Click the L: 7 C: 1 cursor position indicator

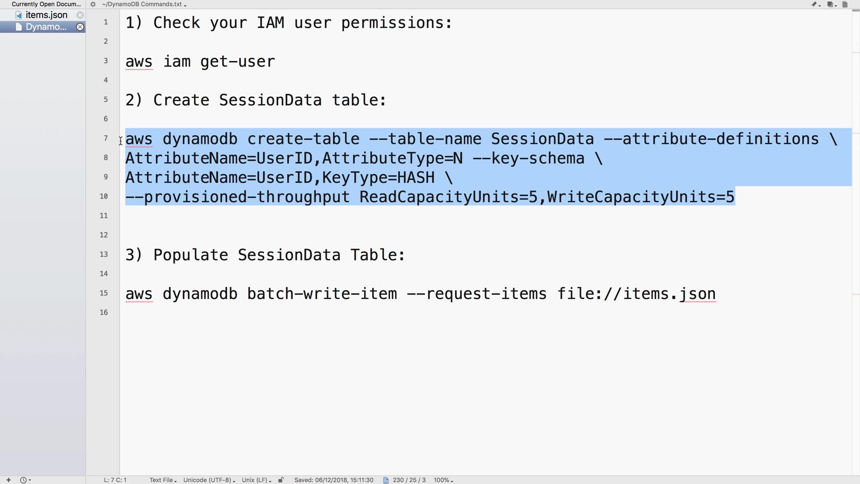[x=115, y=480]
